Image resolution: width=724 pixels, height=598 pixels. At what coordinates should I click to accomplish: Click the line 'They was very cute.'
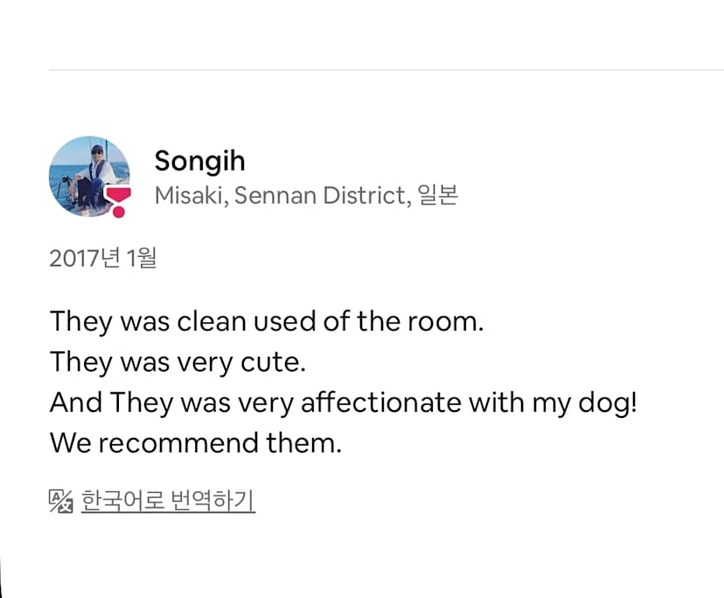tap(178, 362)
